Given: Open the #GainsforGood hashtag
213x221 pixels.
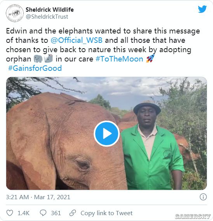Looking at the screenshot, I should tap(35, 68).
